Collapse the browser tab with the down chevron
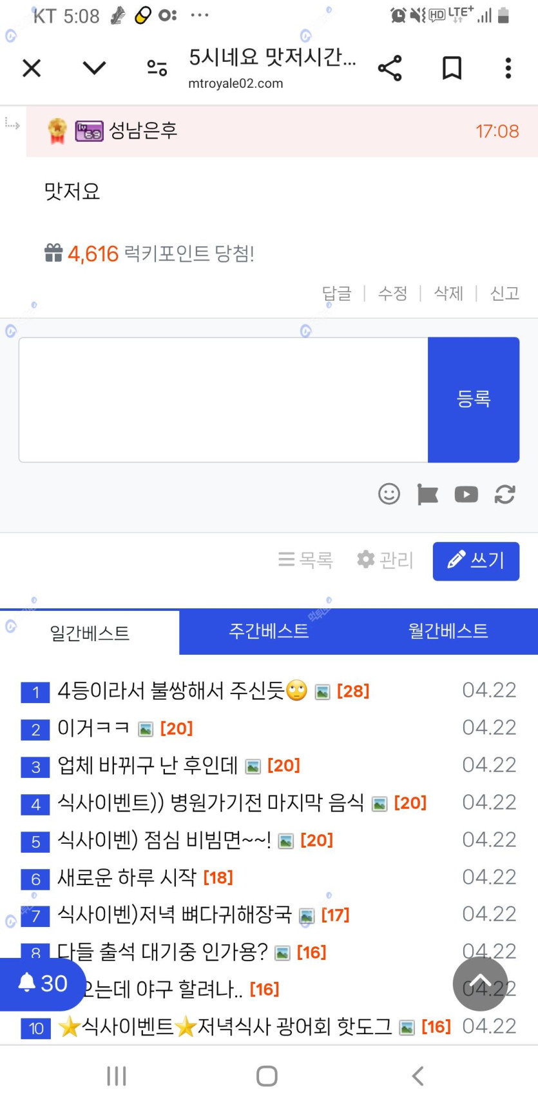This screenshot has width=538, height=1107. (94, 68)
